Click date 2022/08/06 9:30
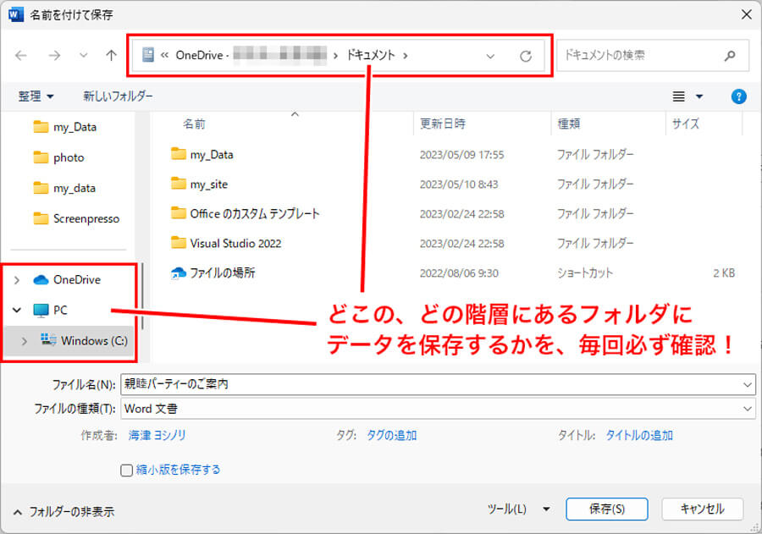The image size is (762, 534). 459,273
